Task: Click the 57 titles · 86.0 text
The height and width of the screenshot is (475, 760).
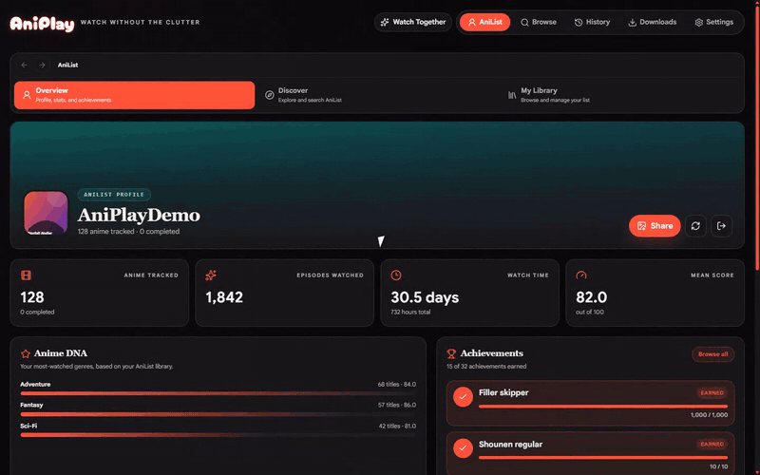Action: point(397,406)
